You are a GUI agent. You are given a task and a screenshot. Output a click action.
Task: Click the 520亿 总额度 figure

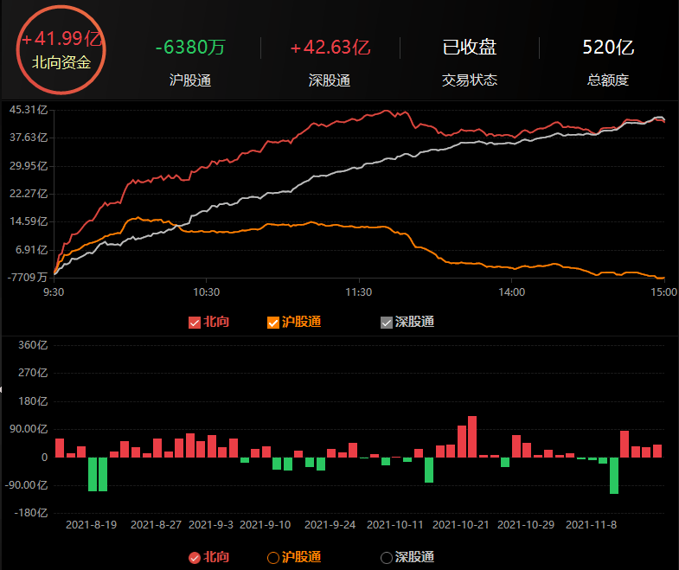tap(608, 48)
